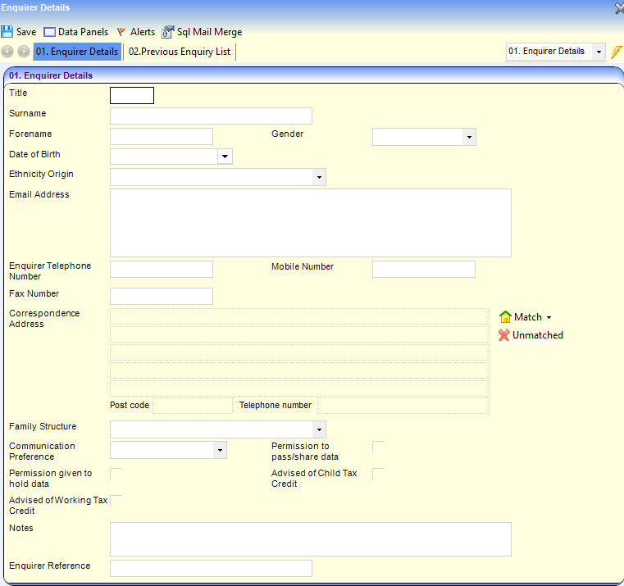Screen dimensions: 624x586
Task: Enable Permission given to hold data checkbox
Action: [116, 474]
